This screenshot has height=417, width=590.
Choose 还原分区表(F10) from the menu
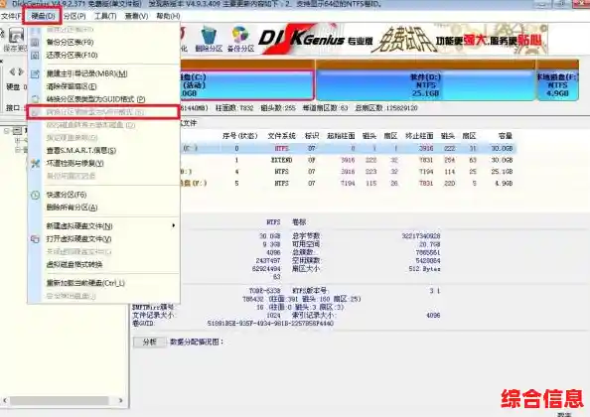pos(103,55)
